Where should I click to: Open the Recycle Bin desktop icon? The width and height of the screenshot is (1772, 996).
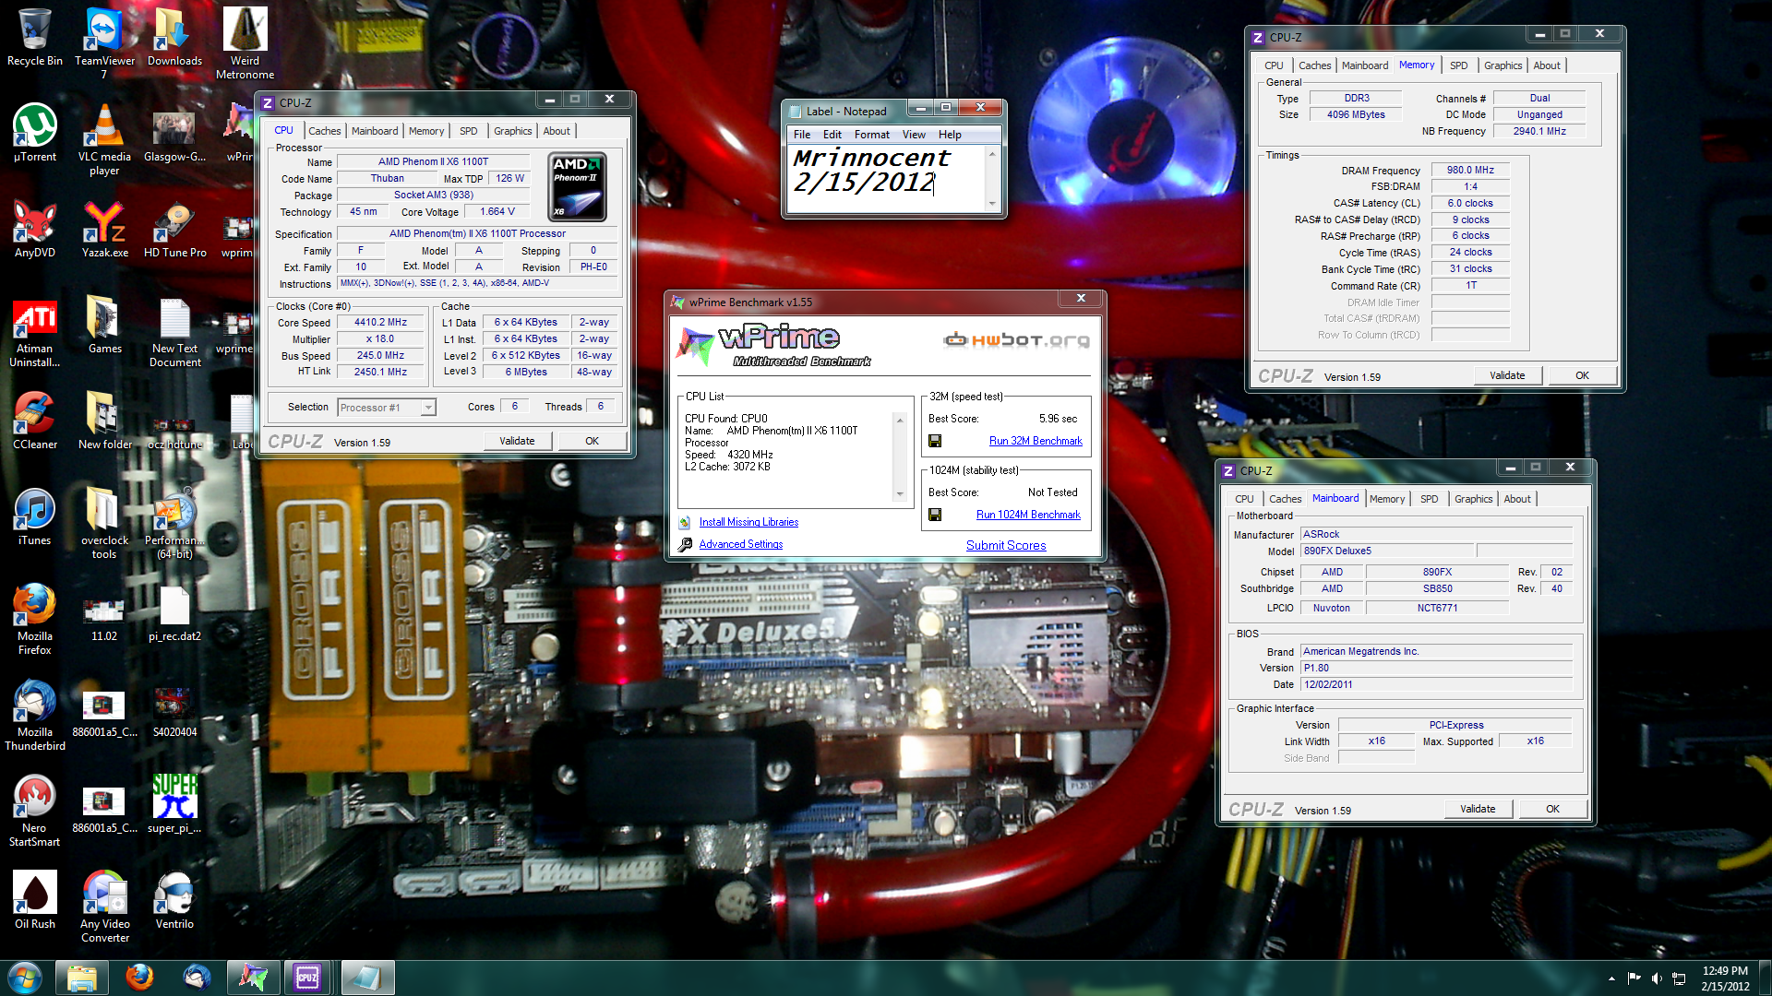tap(35, 37)
